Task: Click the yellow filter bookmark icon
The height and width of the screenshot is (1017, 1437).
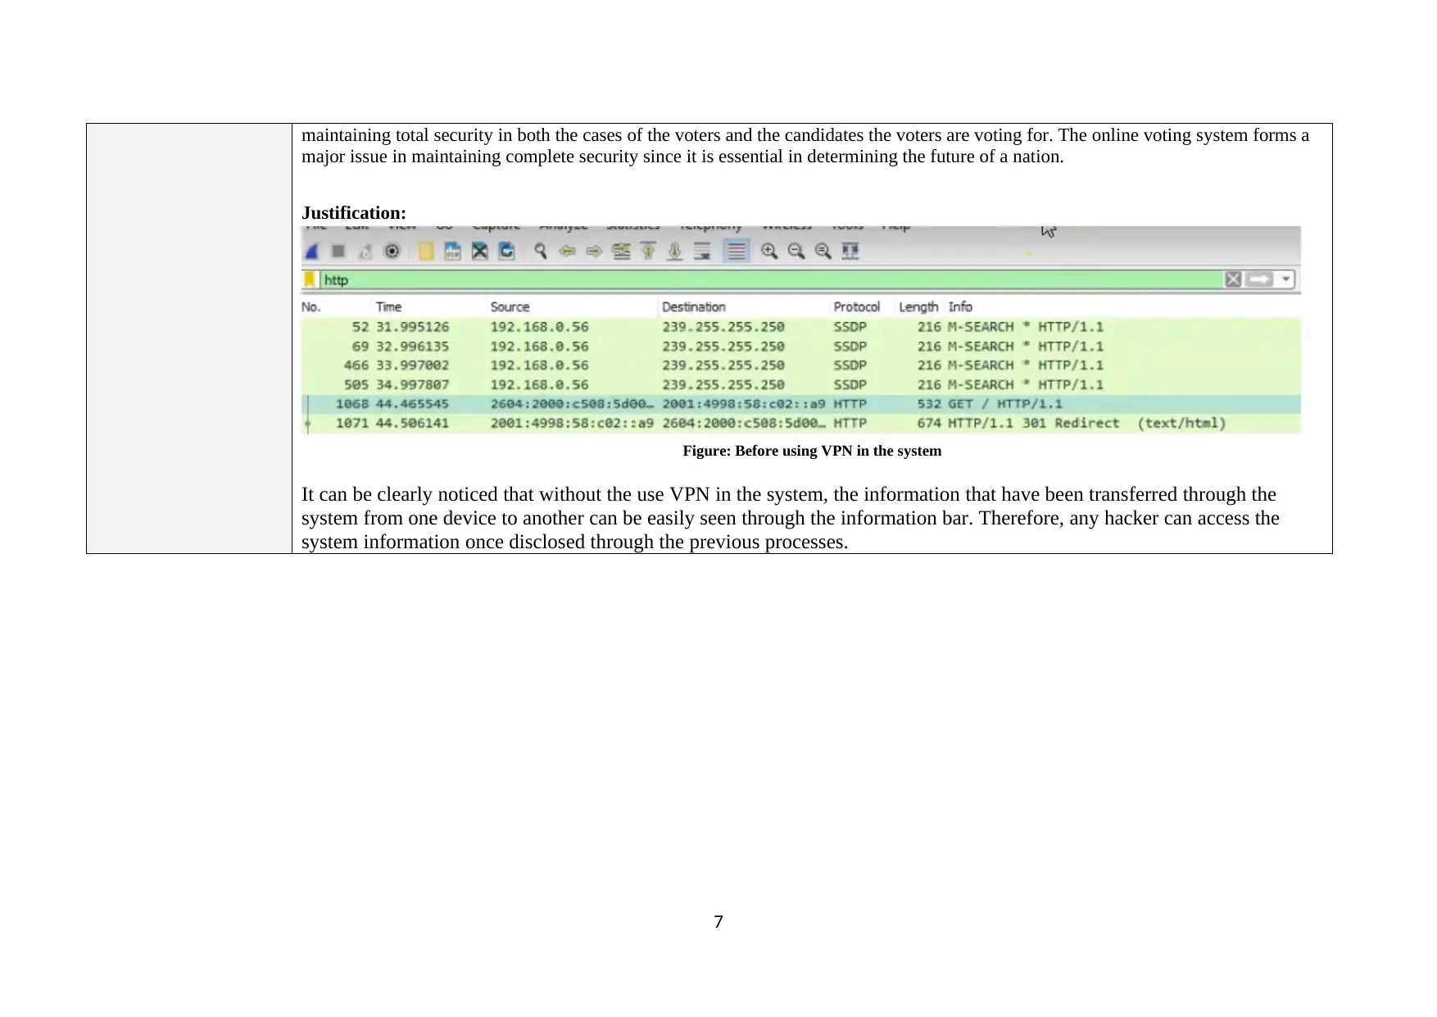Action: 310,279
